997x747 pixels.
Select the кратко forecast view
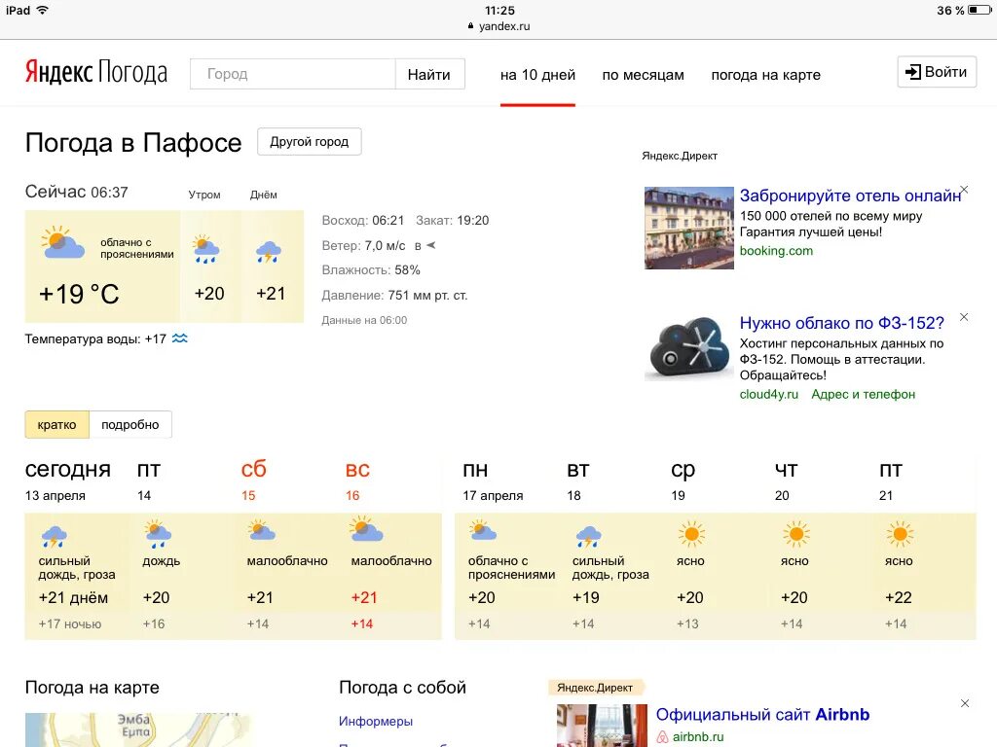(57, 424)
